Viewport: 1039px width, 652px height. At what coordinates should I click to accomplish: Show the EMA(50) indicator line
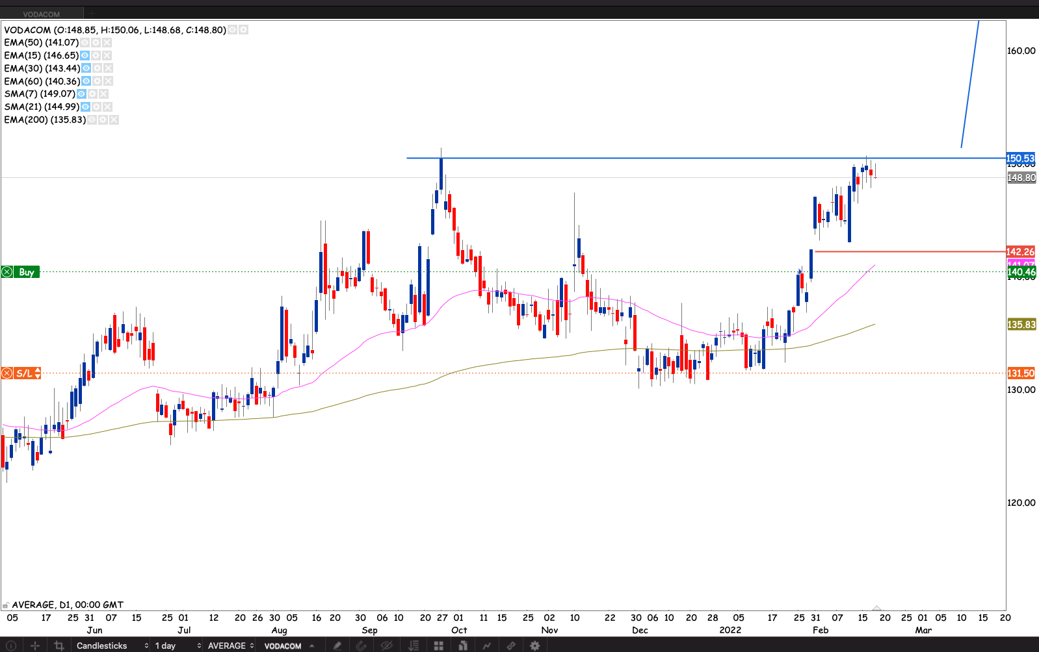pos(85,43)
